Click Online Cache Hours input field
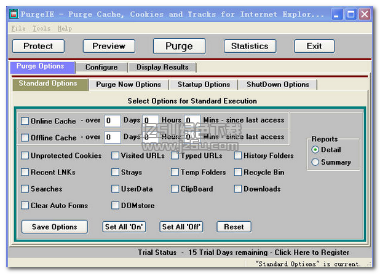The height and width of the screenshot is (274, 380). pos(151,120)
